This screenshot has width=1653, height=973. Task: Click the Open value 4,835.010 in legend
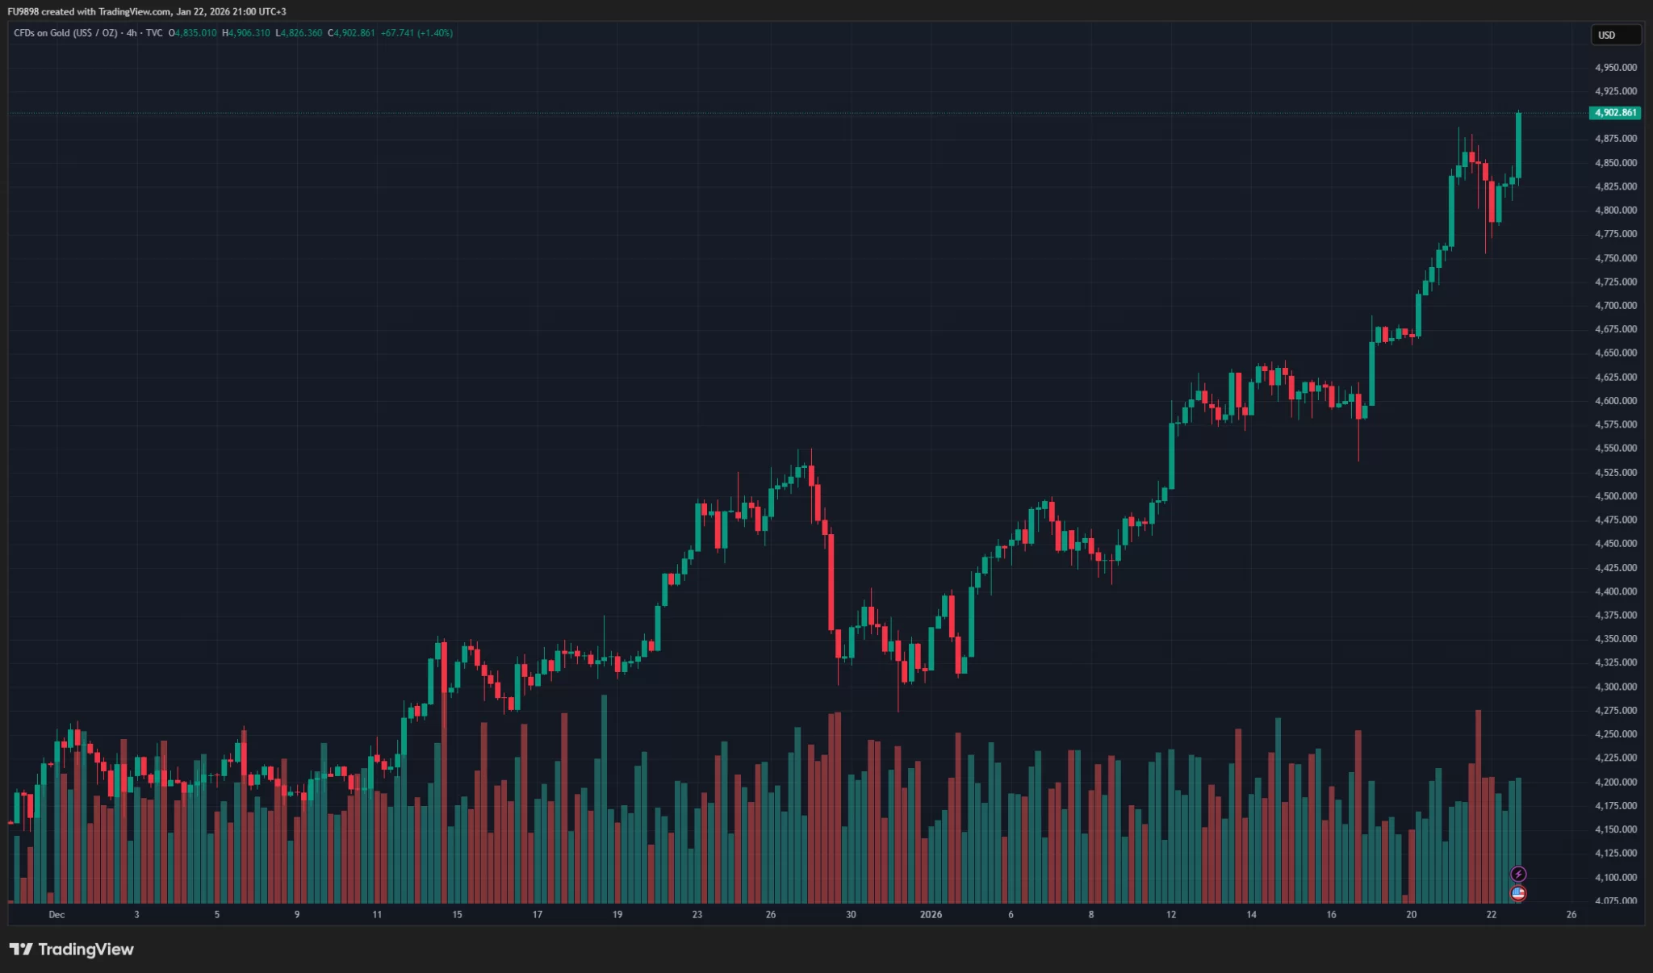pos(196,33)
